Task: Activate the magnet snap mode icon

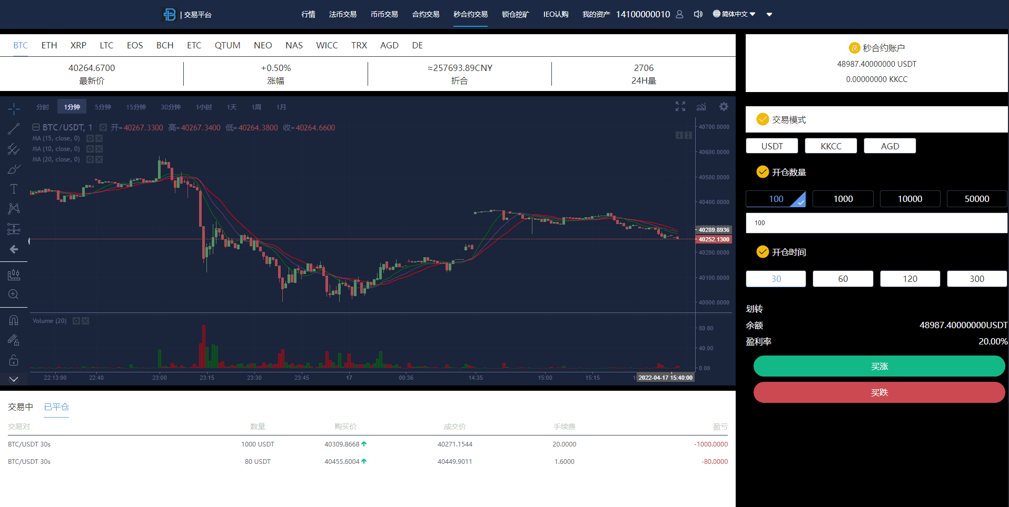Action: 14,320
